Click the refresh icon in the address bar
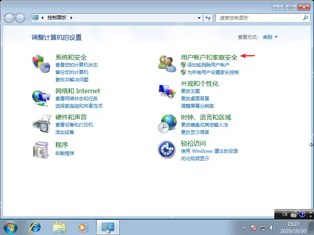 coord(208,18)
